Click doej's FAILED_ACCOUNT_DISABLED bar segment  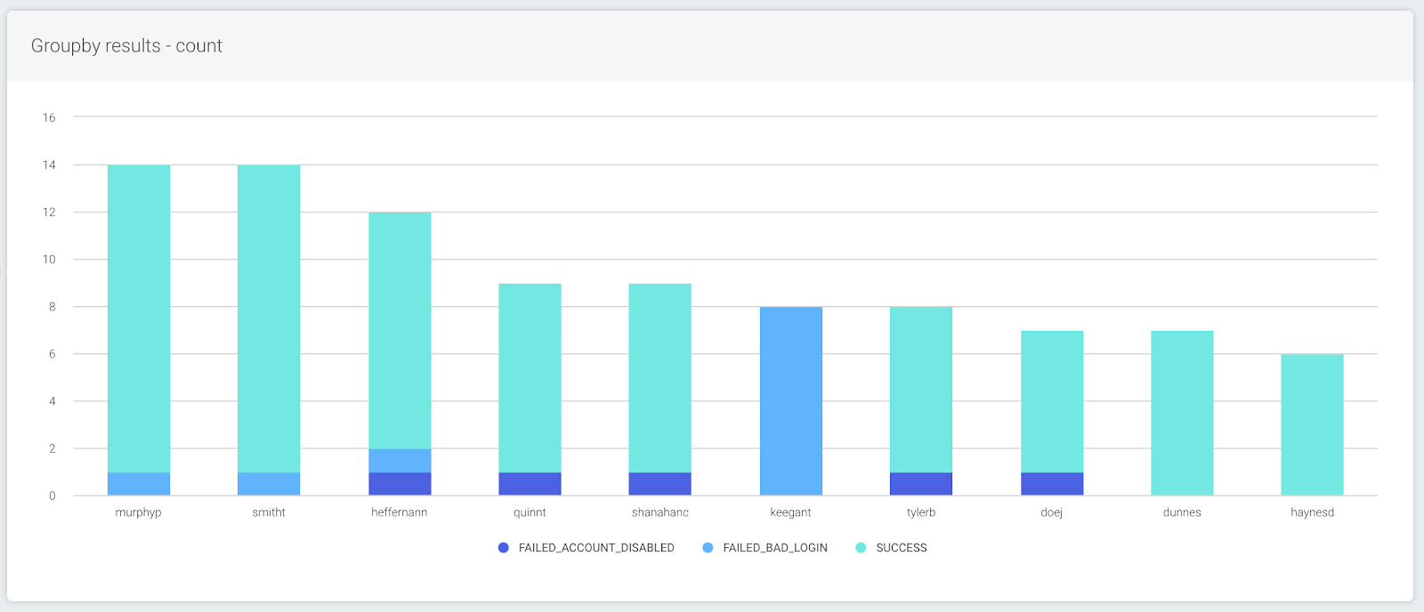coord(1052,484)
